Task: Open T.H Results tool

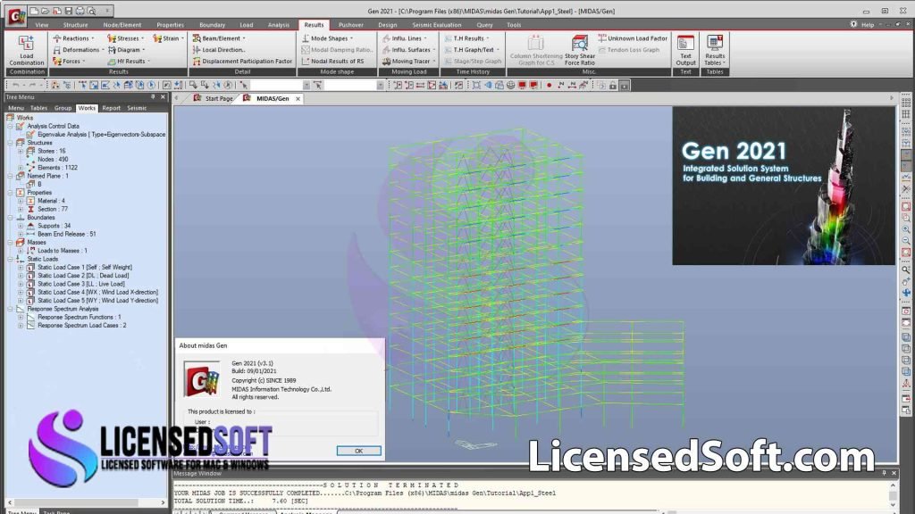Action: click(466, 38)
